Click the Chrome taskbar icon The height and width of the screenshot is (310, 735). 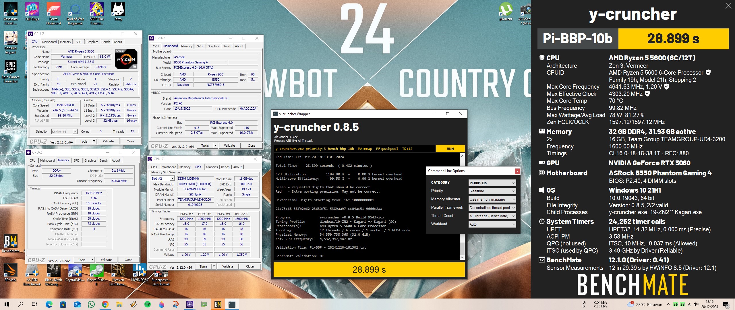(x=105, y=304)
